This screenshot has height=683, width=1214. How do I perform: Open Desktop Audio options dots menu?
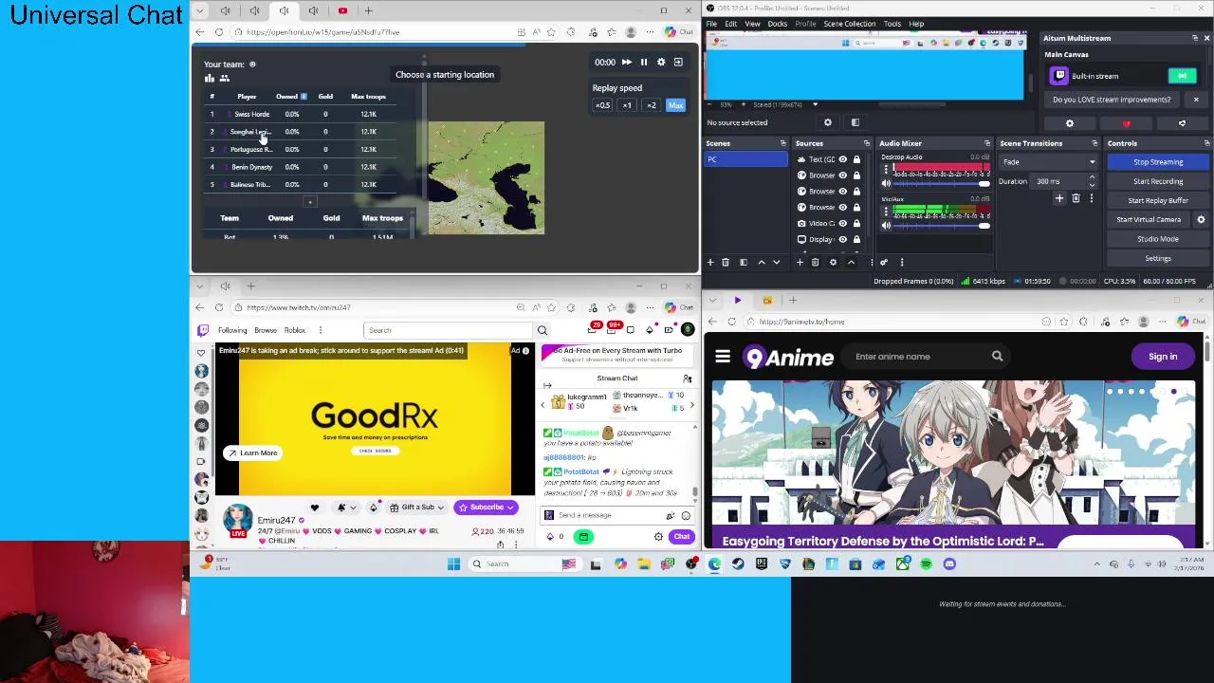(x=886, y=169)
